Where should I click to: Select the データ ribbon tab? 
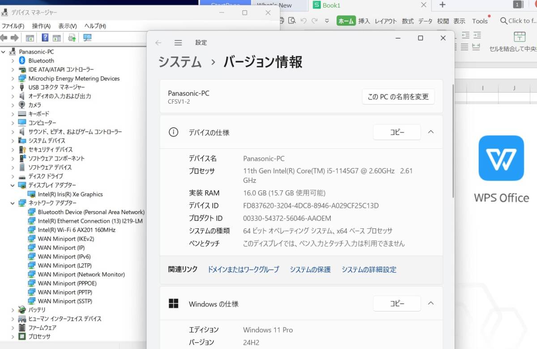point(426,21)
